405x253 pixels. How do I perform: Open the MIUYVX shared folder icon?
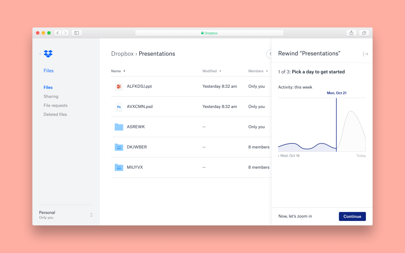click(x=119, y=167)
